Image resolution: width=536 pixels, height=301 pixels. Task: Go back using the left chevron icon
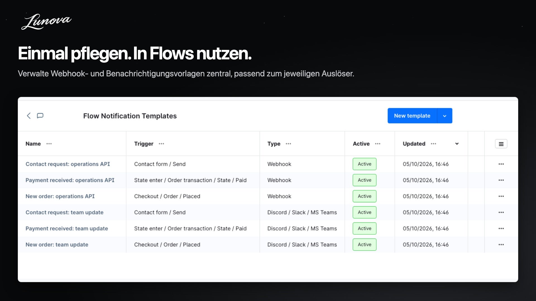coord(28,116)
